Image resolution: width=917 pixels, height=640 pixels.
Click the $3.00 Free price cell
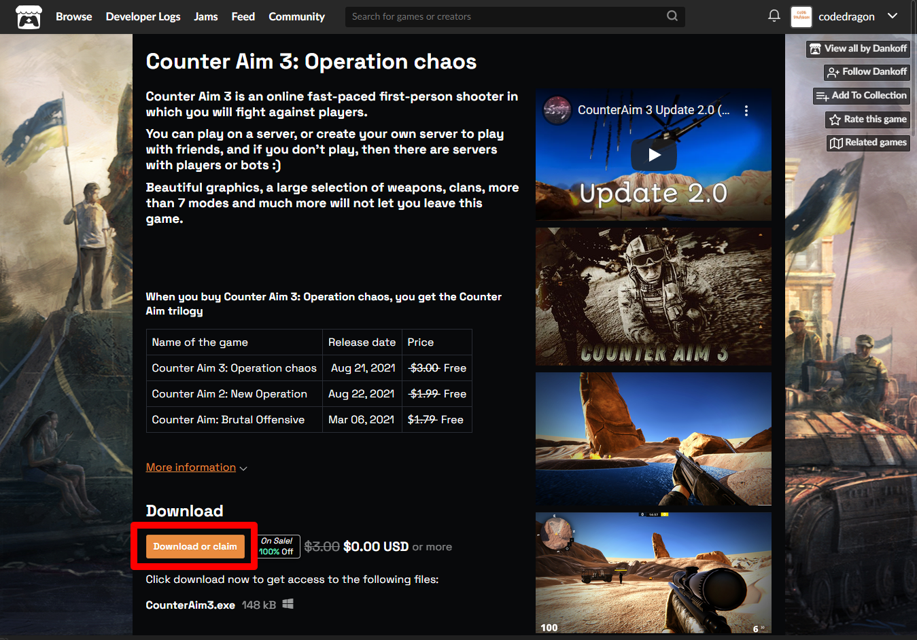pyautogui.click(x=437, y=368)
